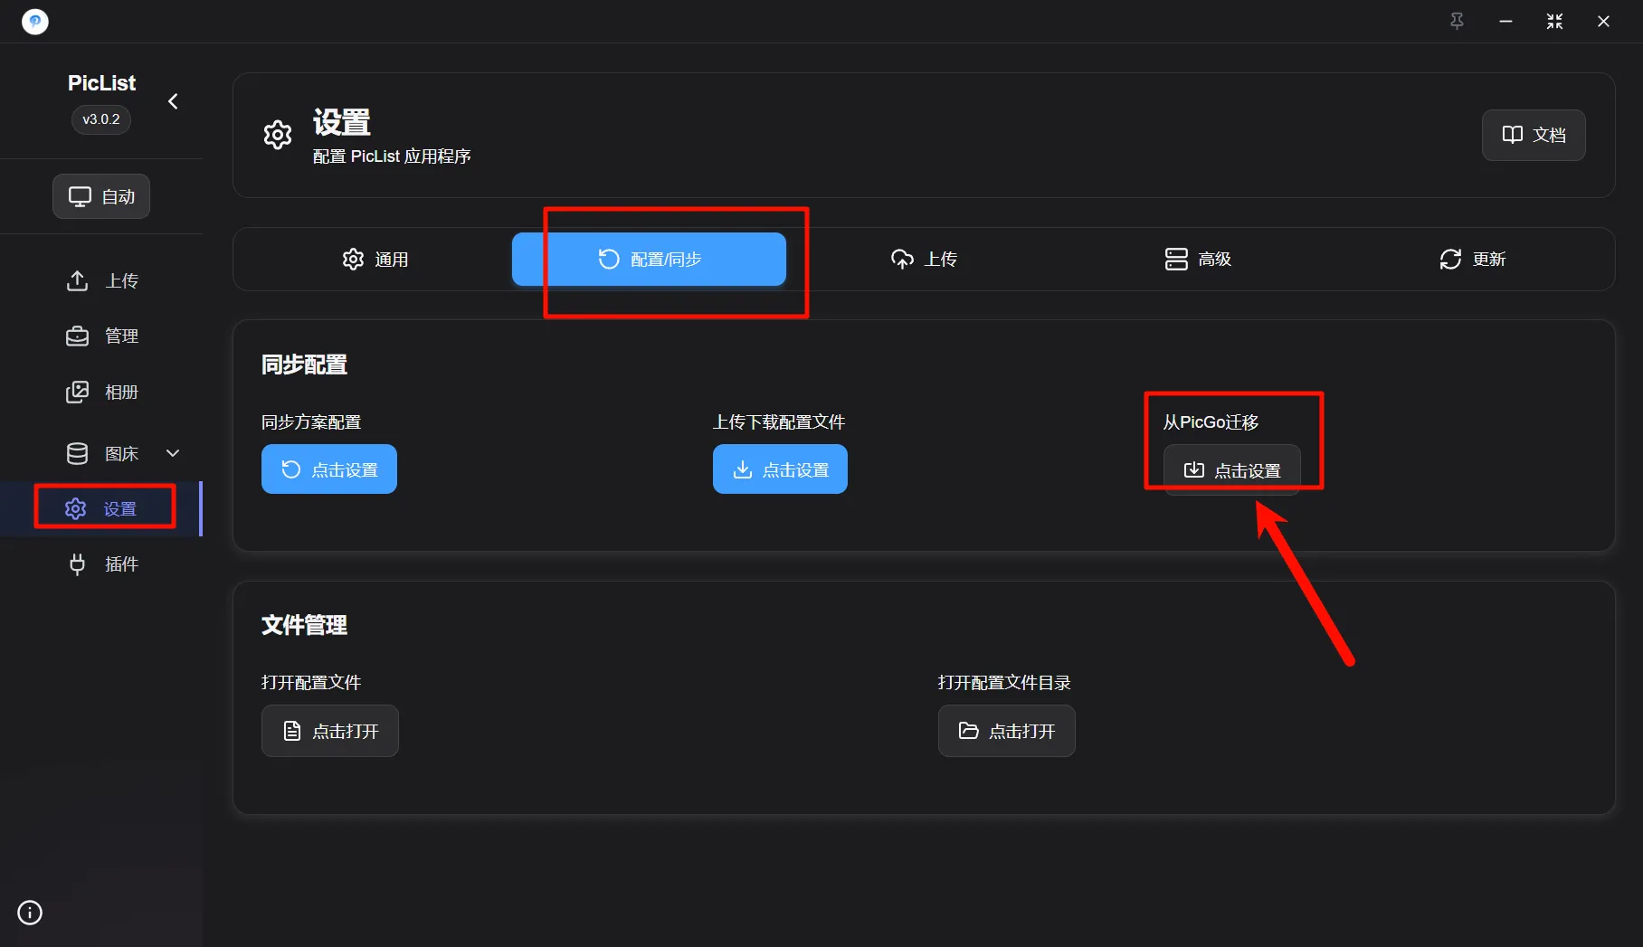Switch to the 高级 settings tab

click(1198, 260)
